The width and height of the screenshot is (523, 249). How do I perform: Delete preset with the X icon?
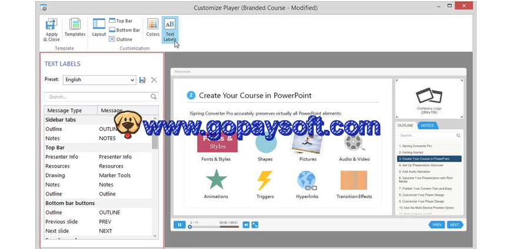point(154,80)
